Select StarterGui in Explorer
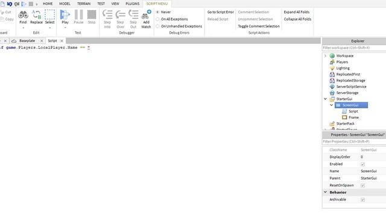 pyautogui.click(x=344, y=99)
